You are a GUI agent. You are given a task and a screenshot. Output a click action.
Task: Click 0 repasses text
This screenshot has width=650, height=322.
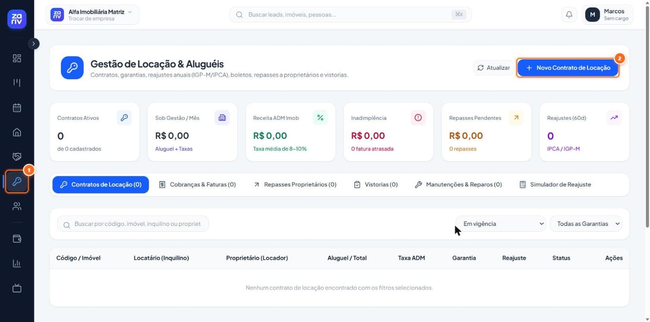tap(463, 149)
